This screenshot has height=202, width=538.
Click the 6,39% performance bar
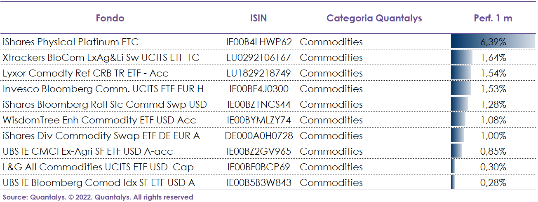tap(493, 42)
